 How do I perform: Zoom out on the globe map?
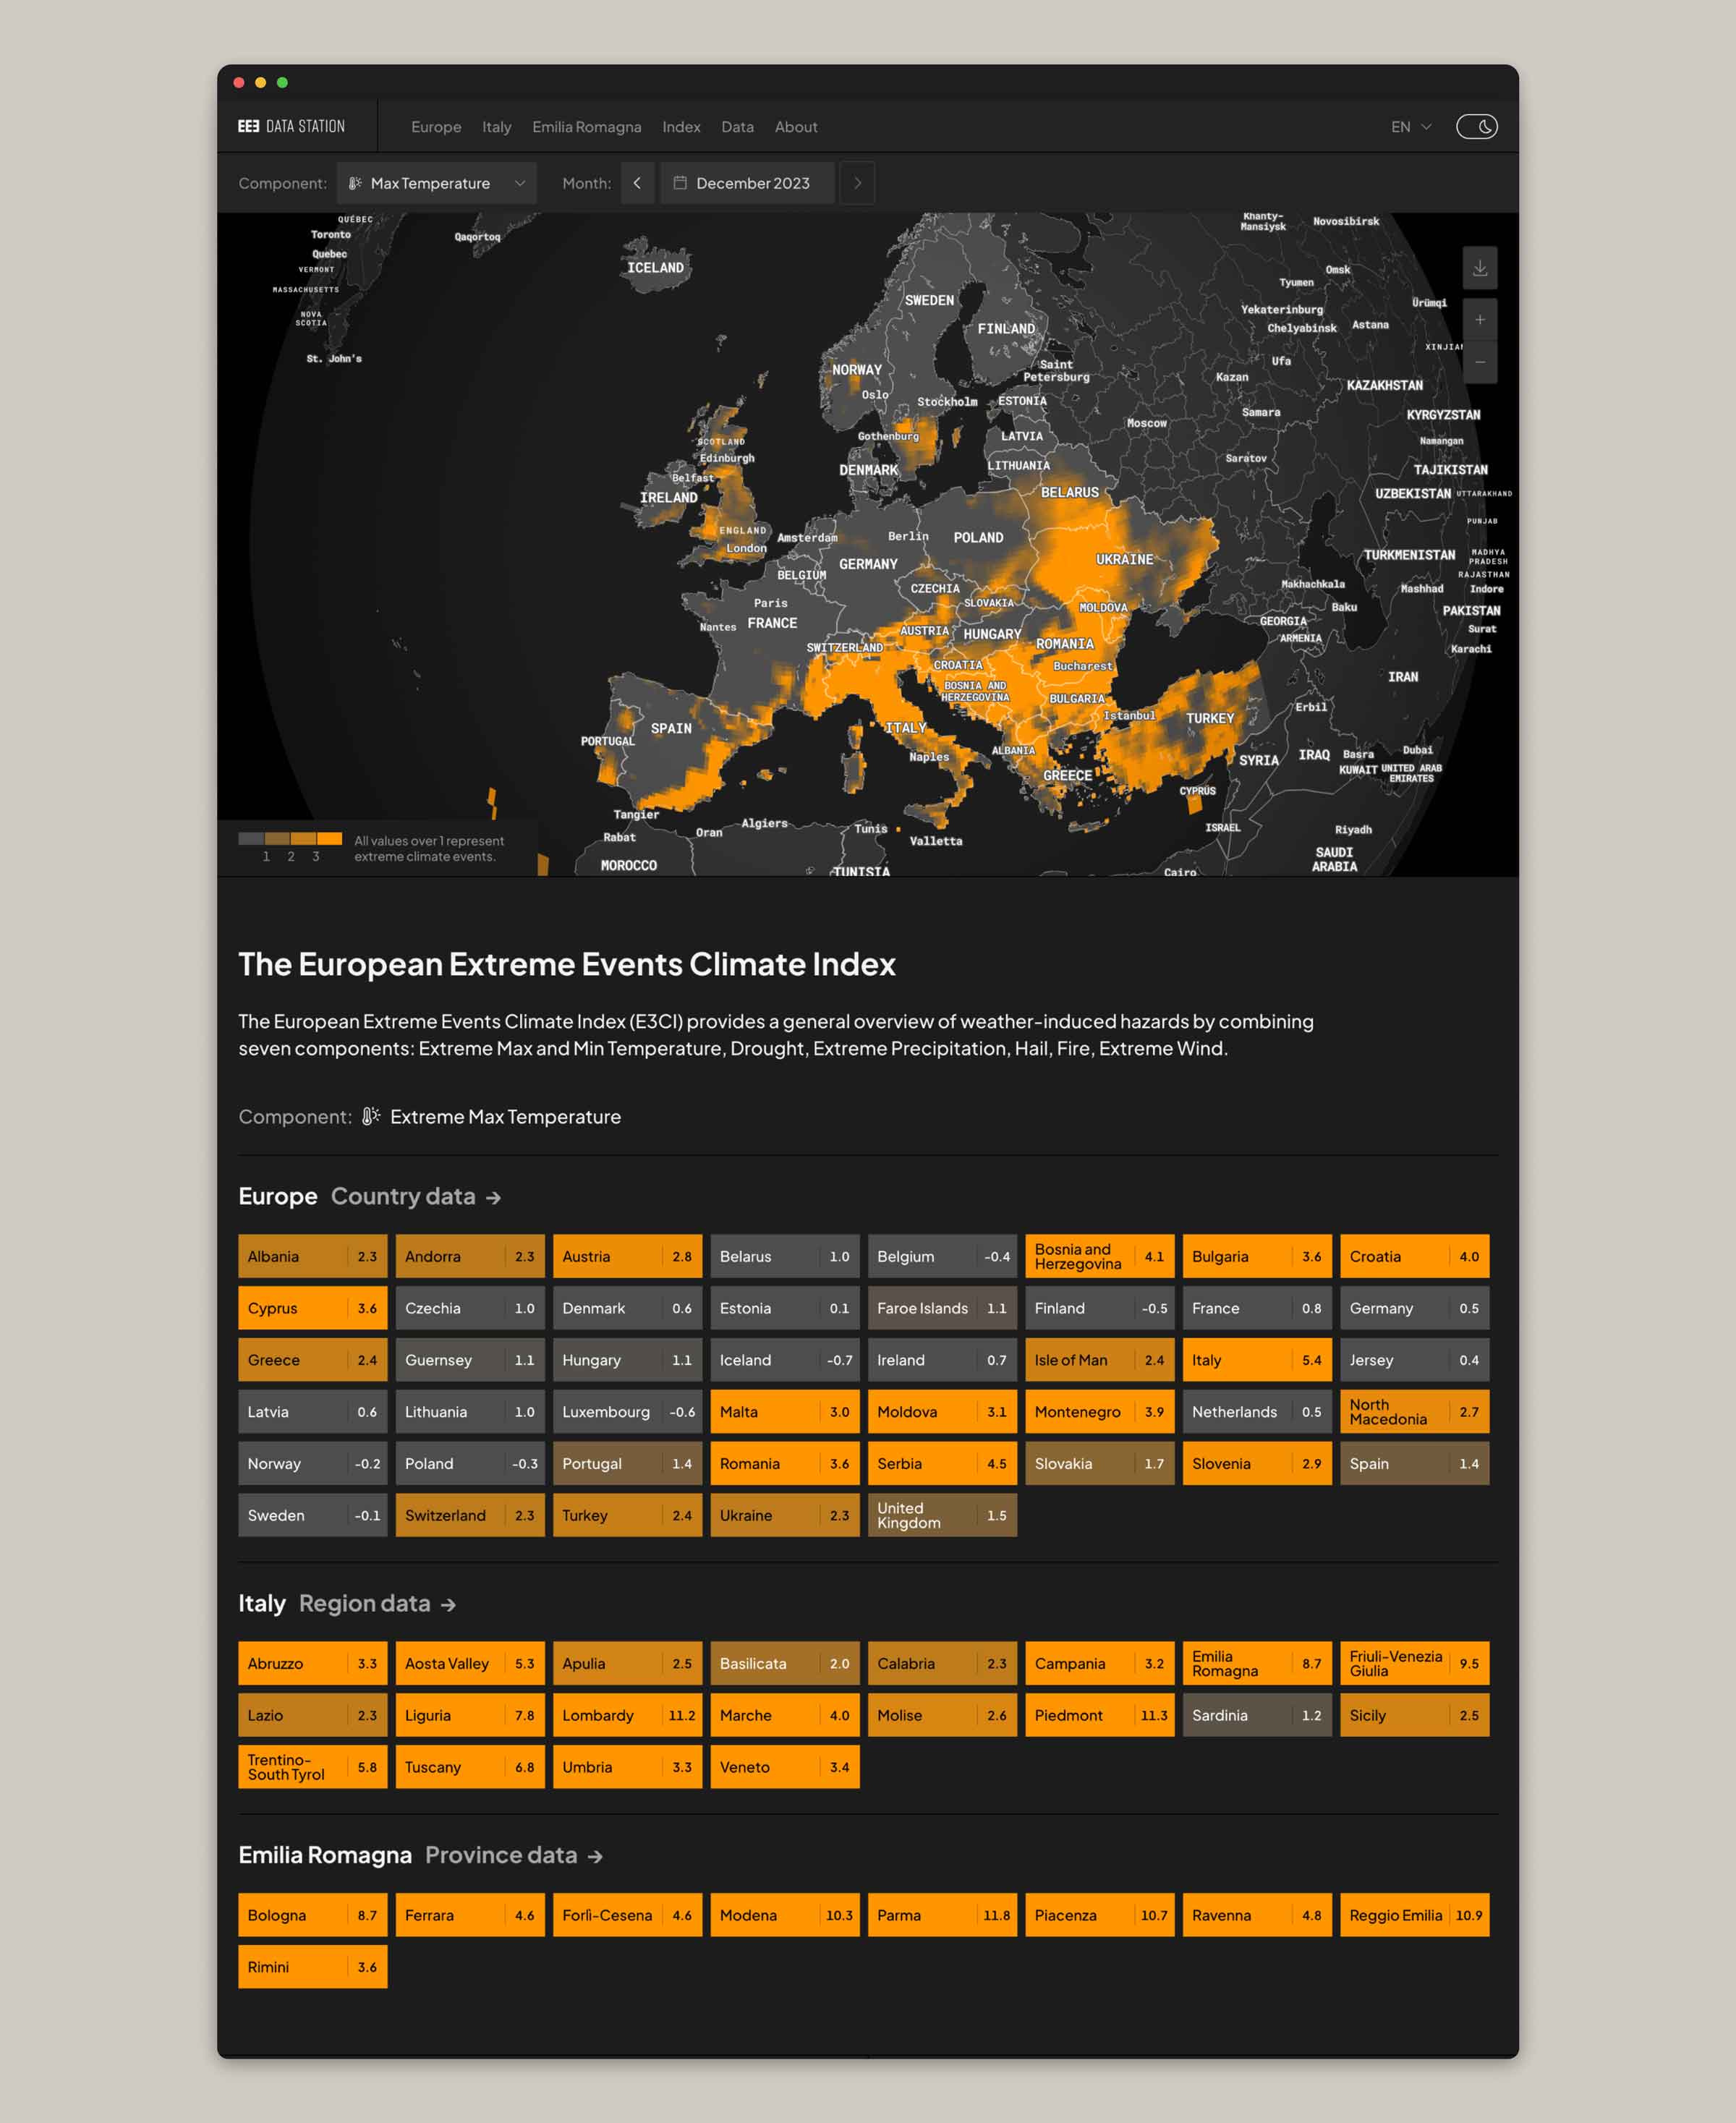tap(1480, 361)
